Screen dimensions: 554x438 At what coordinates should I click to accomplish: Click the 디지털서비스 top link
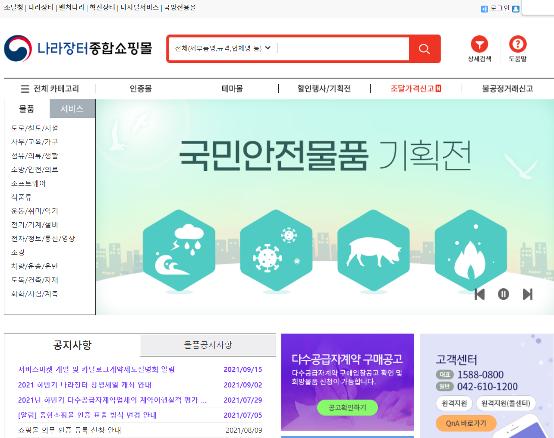click(139, 7)
